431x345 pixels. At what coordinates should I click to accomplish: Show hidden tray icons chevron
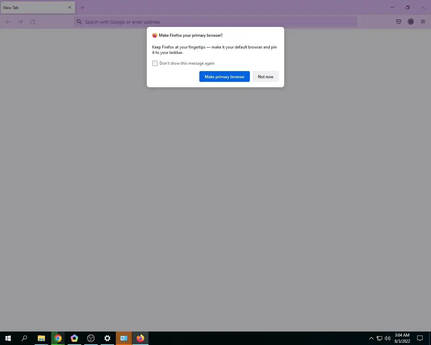pos(371,338)
